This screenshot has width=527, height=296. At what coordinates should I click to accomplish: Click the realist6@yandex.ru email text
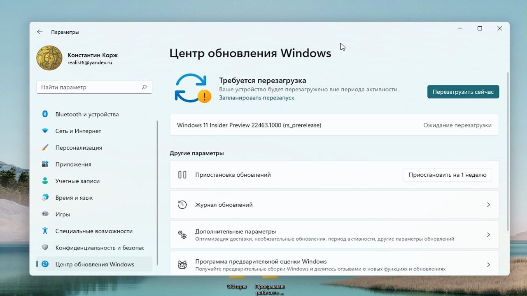(x=90, y=63)
